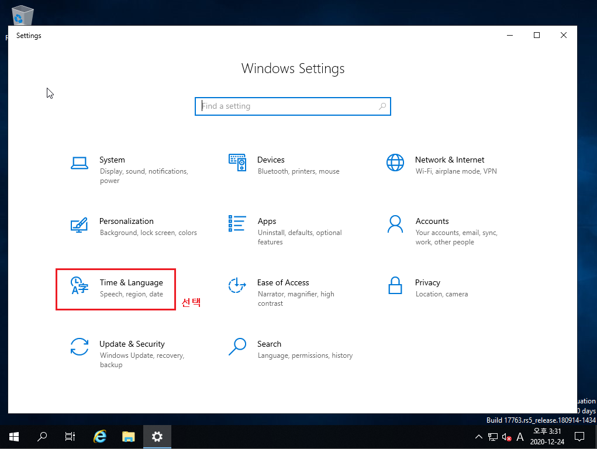Open the Time & Language clock icon
597x449 pixels.
80,286
